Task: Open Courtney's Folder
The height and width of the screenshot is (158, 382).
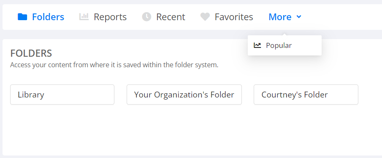Action: pos(306,95)
